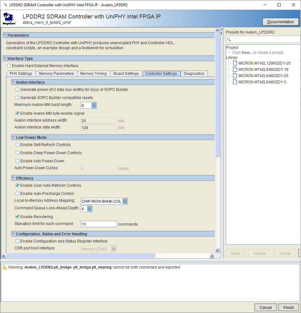Click the presets panel collapse arrows
301x313 pixels.
pyautogui.click(x=222, y=31)
